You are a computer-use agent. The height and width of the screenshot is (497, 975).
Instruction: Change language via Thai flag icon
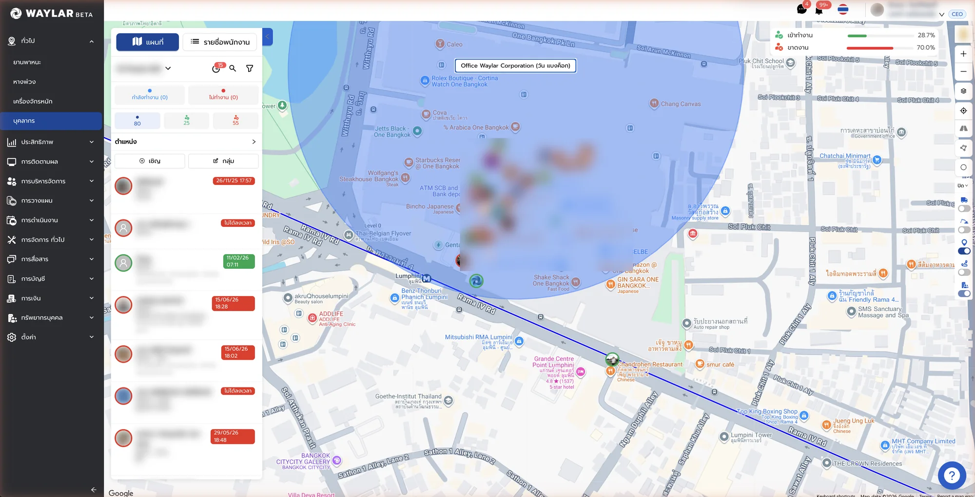pos(843,9)
